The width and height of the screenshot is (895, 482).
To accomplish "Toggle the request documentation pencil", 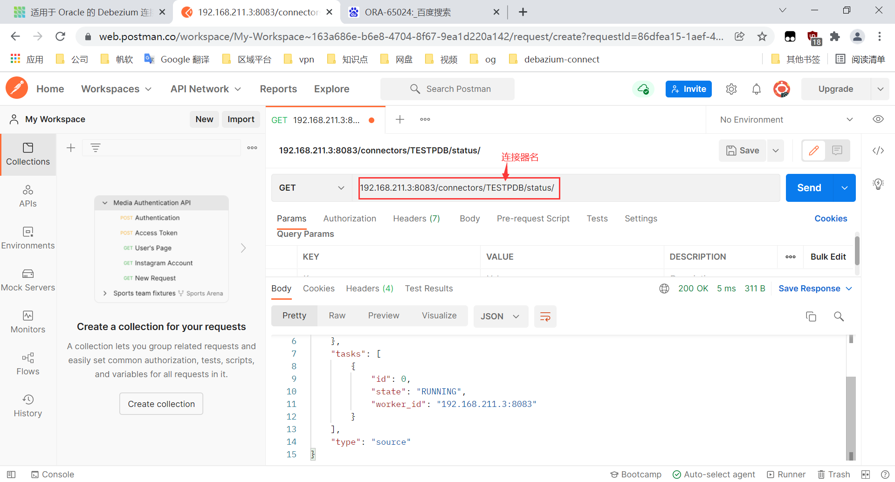I will tap(814, 151).
